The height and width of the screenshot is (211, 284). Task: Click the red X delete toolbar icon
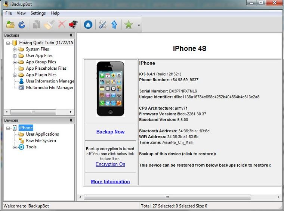62,25
